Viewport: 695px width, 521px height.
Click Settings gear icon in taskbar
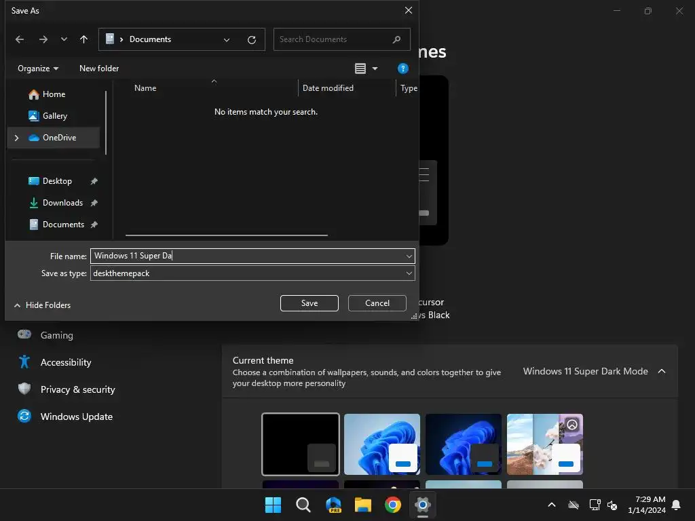coord(423,505)
